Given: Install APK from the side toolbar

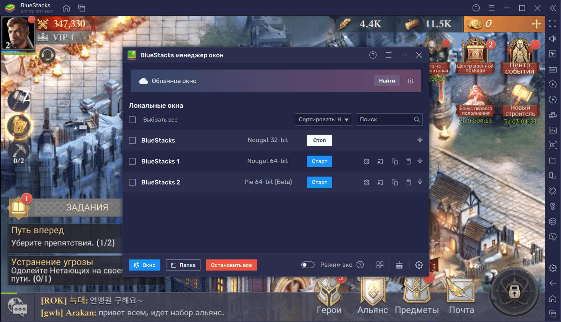Looking at the screenshot, I should [553, 130].
